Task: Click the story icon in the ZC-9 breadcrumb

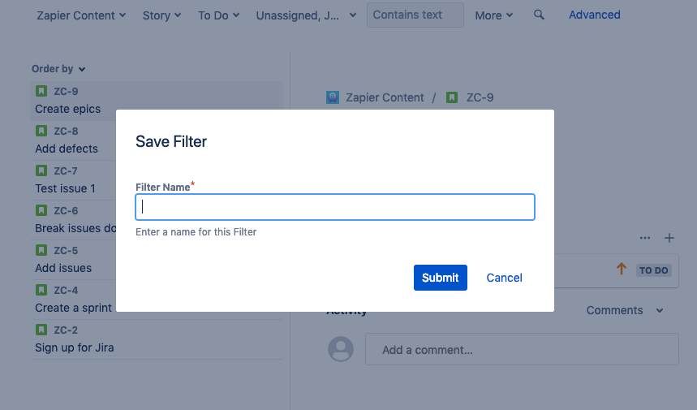Action: click(452, 97)
